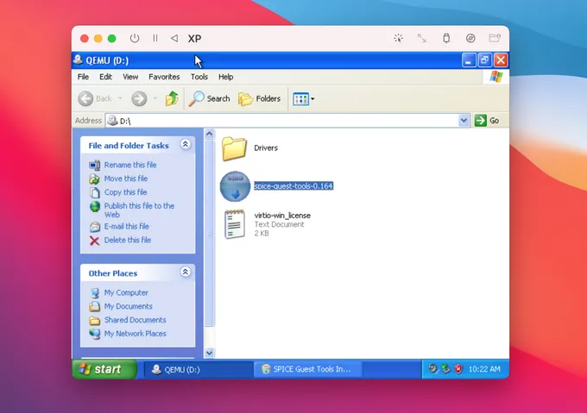This screenshot has width=587, height=413.
Task: Open My Network Places link
Action: pos(135,334)
